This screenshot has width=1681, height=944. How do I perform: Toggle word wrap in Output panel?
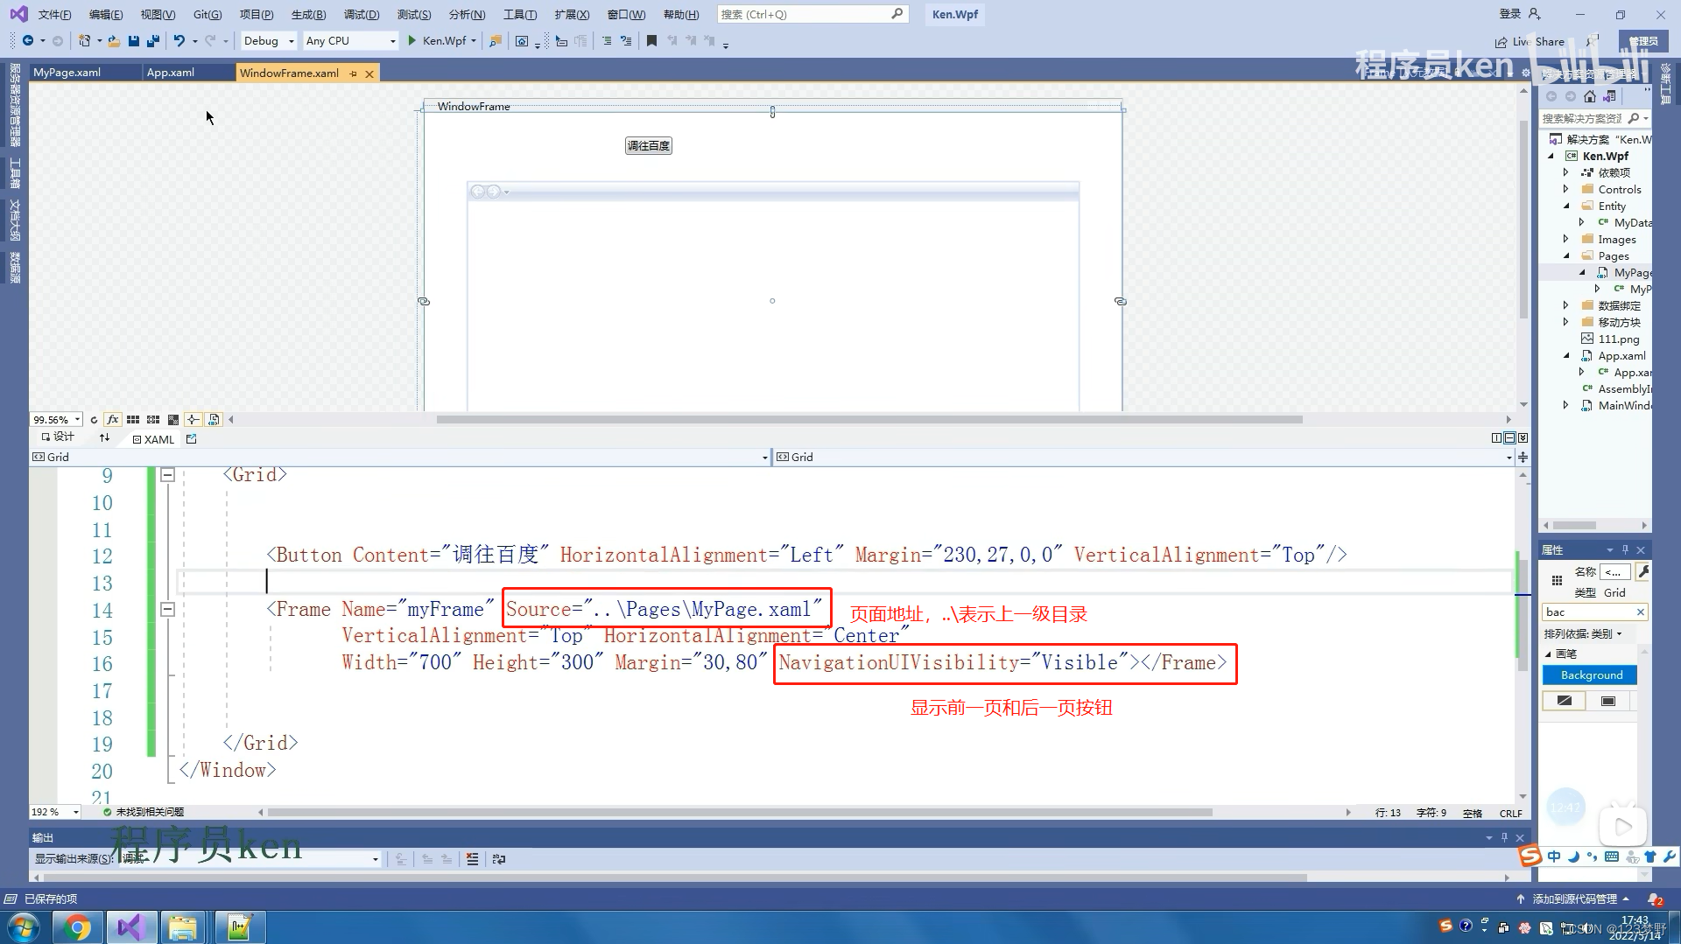click(499, 859)
